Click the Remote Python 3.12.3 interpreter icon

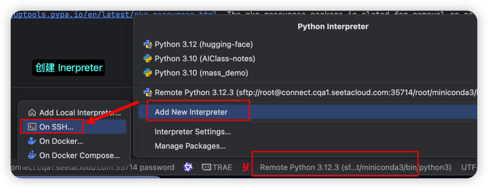pos(147,92)
